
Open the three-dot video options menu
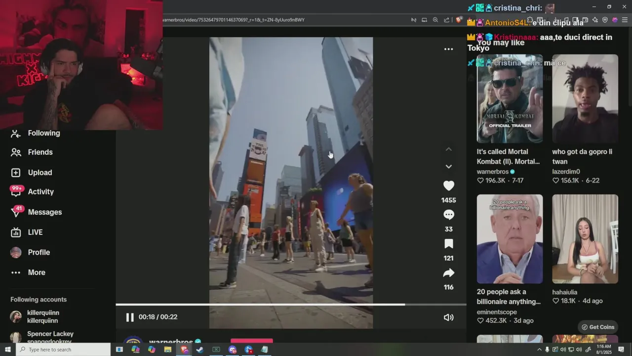448,49
